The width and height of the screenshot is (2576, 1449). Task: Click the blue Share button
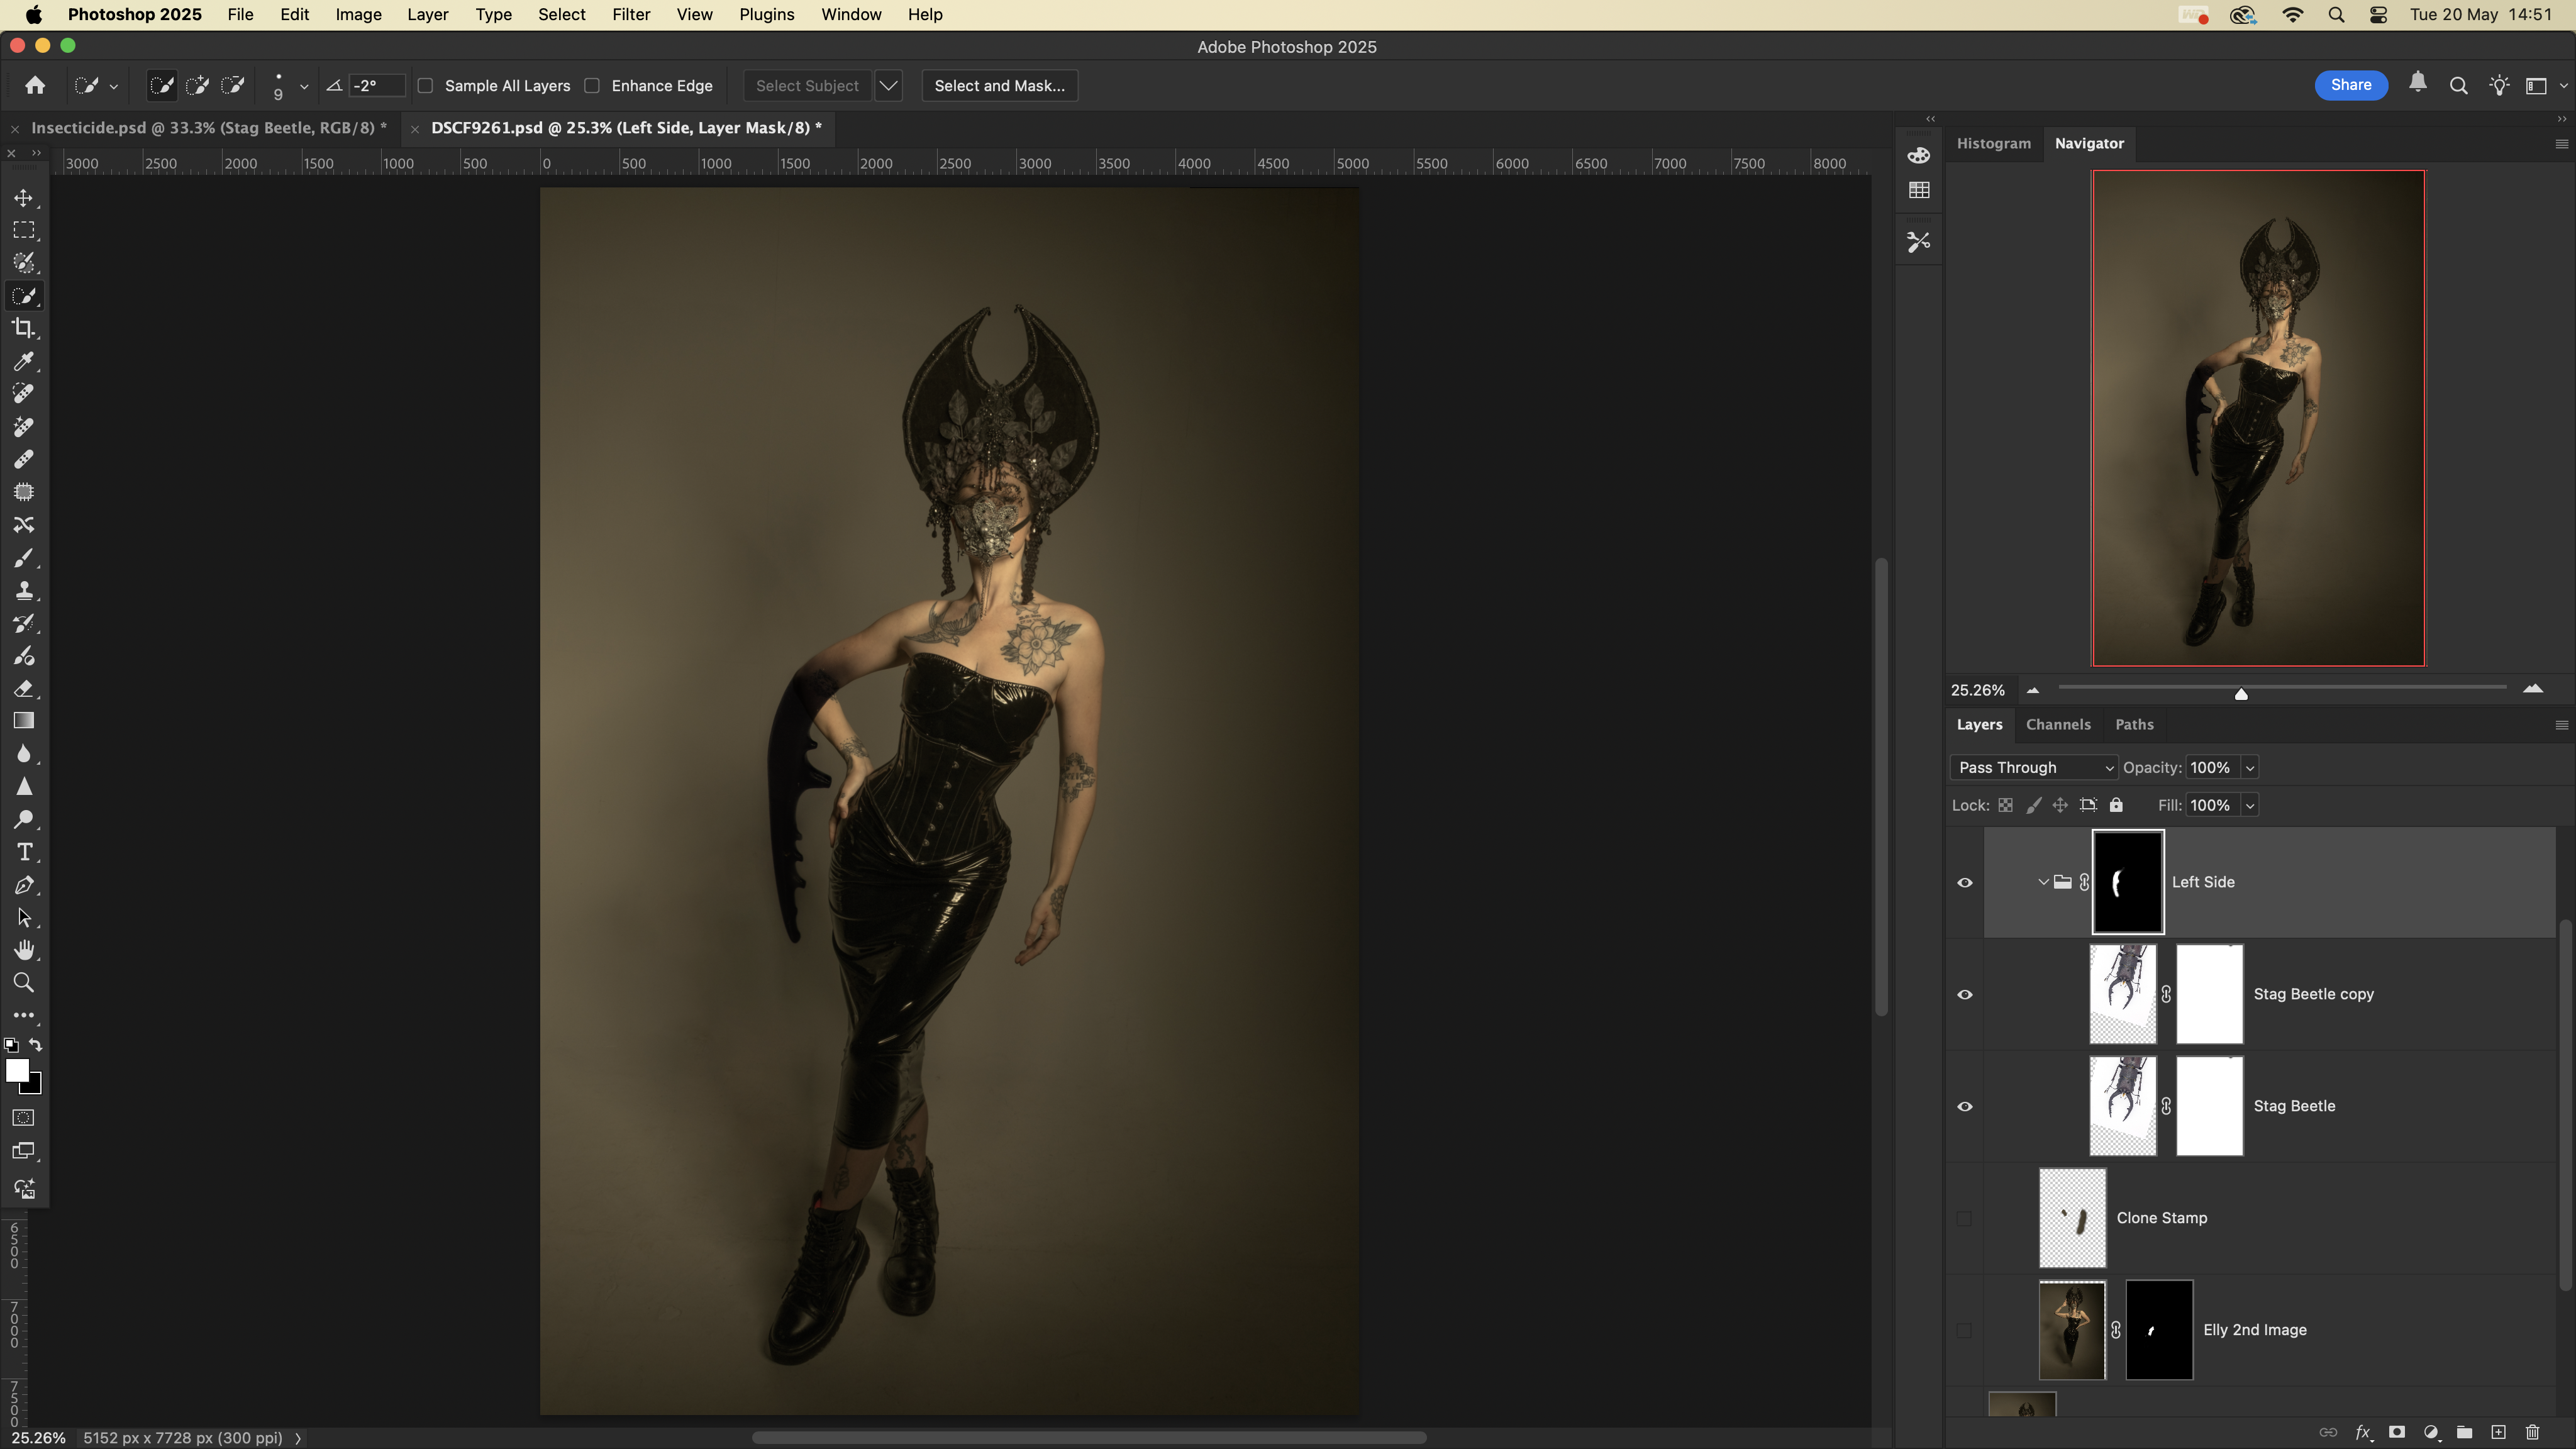[2350, 85]
